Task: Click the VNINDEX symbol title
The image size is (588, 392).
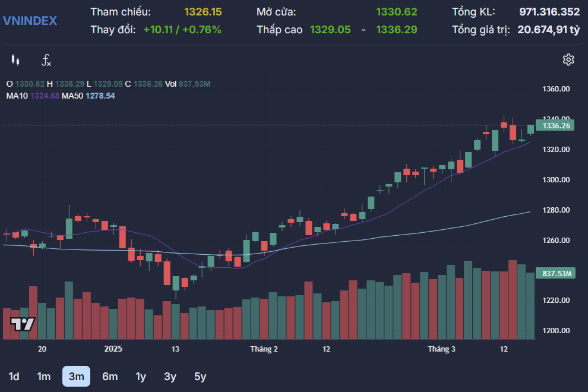Action: click(x=30, y=21)
